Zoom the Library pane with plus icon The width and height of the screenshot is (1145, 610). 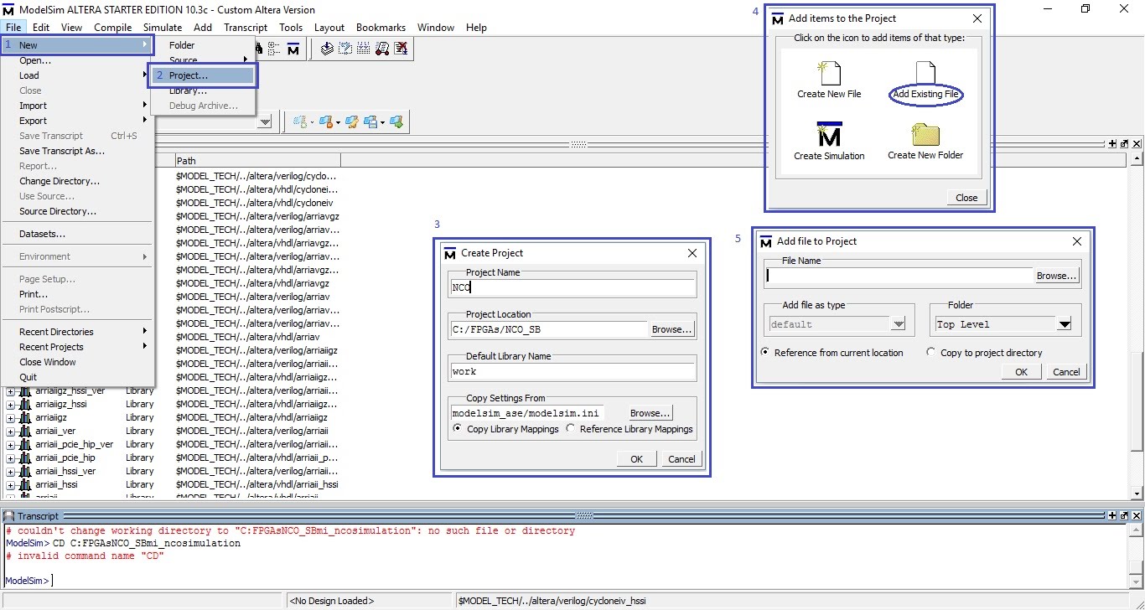click(x=1112, y=143)
